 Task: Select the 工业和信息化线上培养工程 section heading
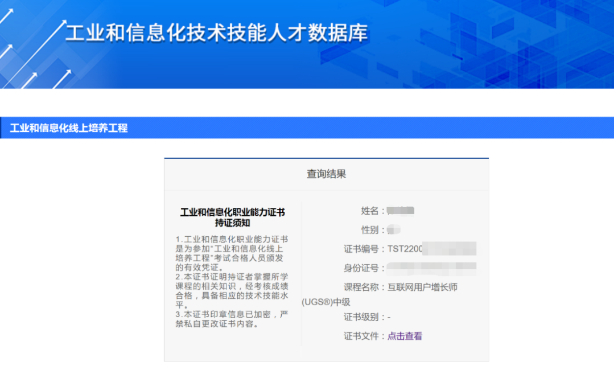click(x=68, y=128)
